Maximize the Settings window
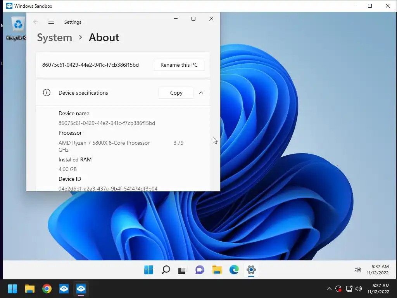 [193, 19]
